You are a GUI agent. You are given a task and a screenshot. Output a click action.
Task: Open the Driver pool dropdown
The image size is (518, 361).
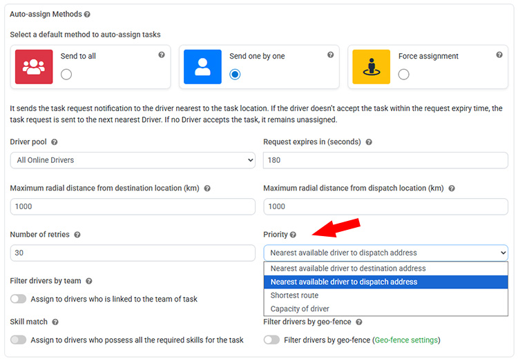tap(133, 160)
